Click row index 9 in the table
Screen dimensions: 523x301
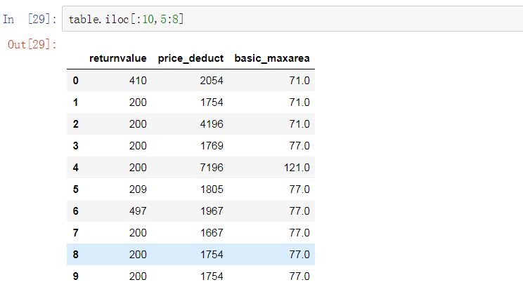[75, 276]
